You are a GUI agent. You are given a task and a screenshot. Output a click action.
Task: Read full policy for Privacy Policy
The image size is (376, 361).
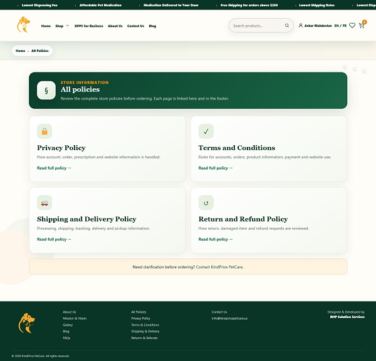pos(54,168)
